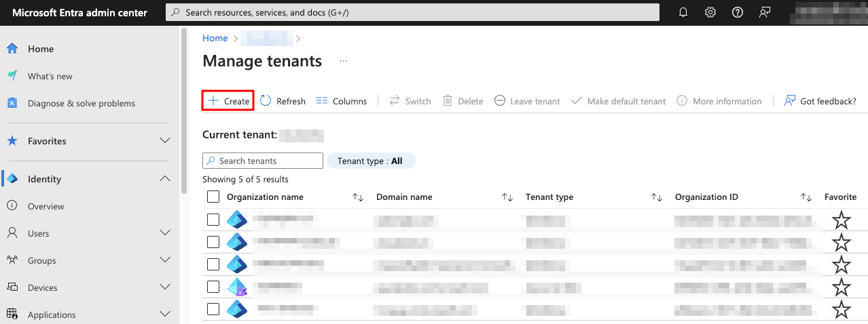
Task: Click the Switch arrows icon
Action: (395, 101)
